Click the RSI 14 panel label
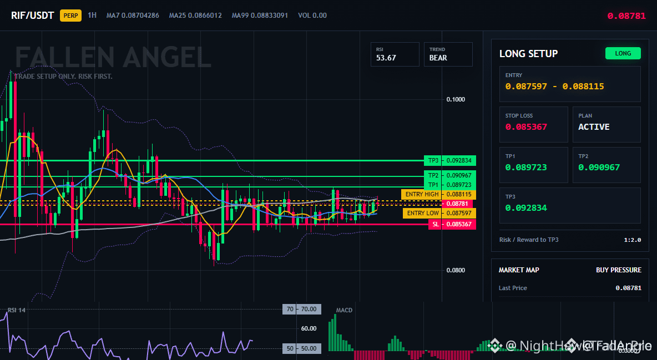 17,310
